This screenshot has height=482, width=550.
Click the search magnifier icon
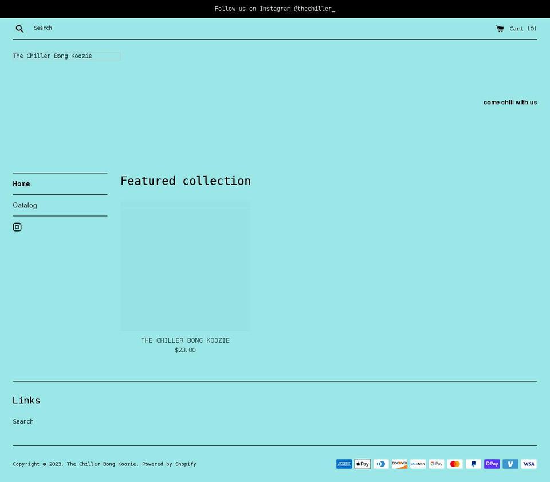(19, 28)
